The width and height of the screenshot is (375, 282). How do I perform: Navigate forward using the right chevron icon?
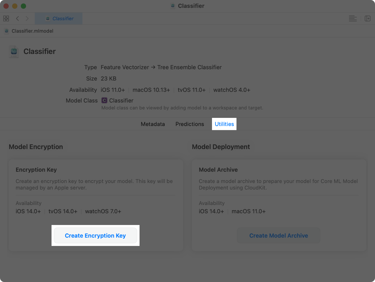[x=27, y=18]
